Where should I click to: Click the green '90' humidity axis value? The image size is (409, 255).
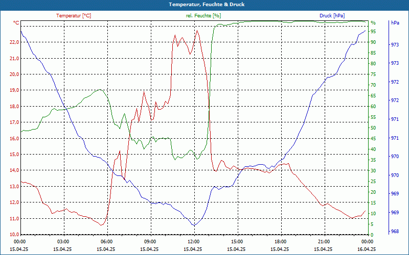373,42
